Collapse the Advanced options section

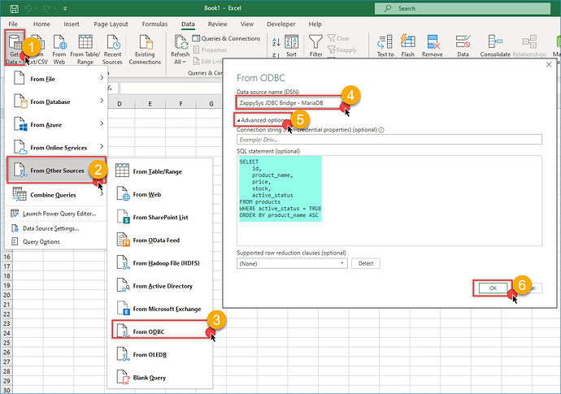(x=261, y=120)
